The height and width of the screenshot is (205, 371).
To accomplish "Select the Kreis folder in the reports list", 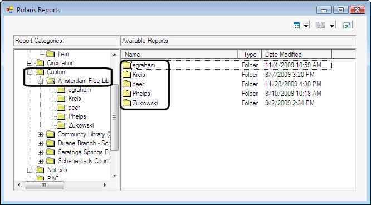I will [x=139, y=75].
